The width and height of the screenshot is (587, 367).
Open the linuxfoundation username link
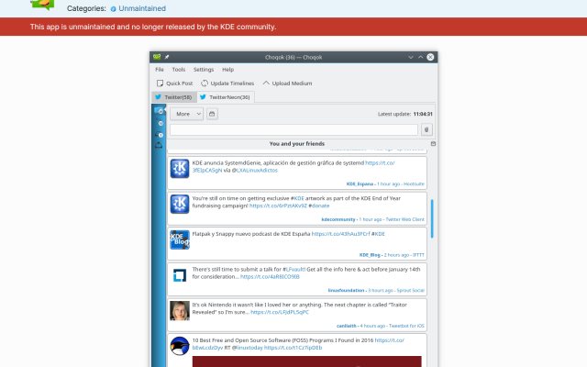point(346,290)
